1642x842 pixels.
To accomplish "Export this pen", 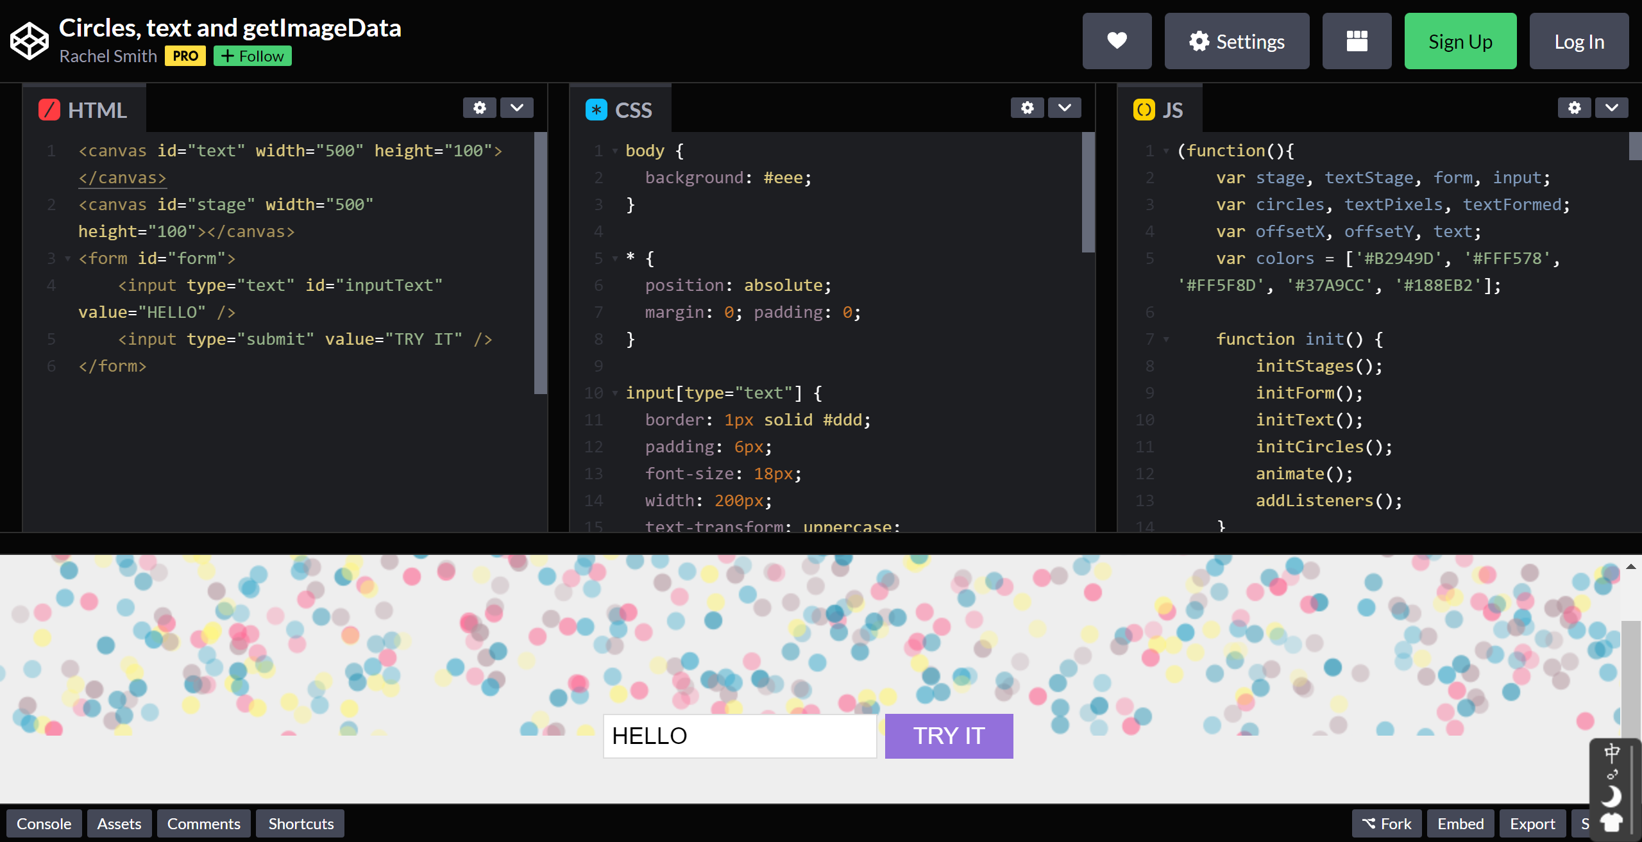I will tap(1532, 823).
